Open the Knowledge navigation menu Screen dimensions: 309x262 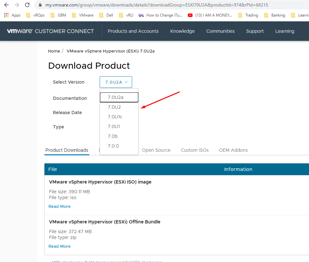click(x=182, y=31)
